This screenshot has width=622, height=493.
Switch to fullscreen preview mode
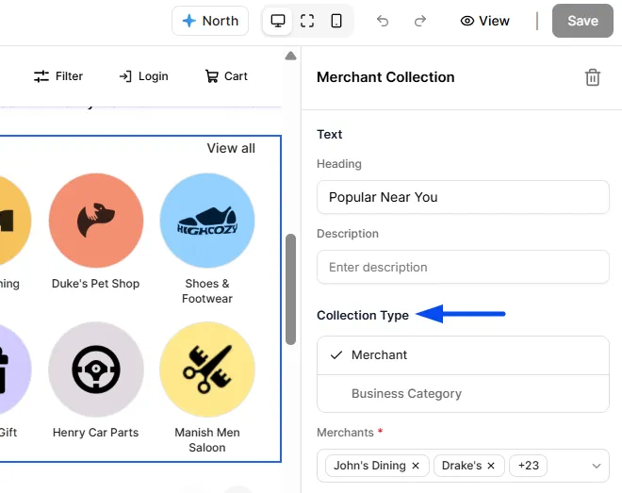click(307, 21)
